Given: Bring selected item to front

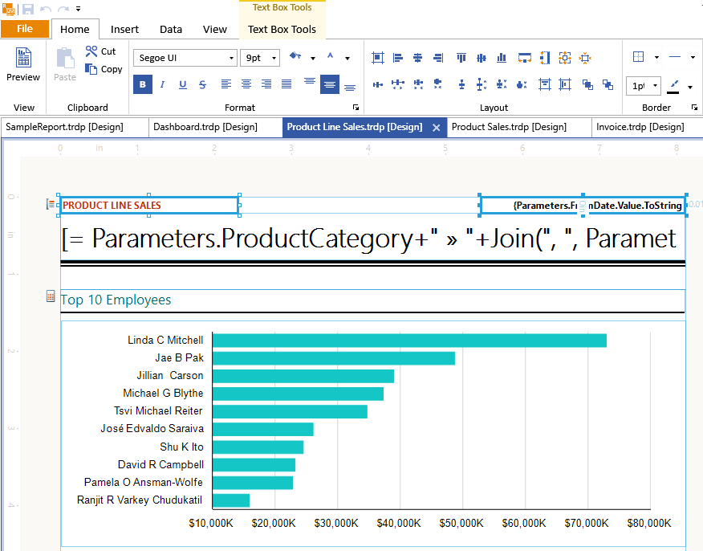Looking at the screenshot, I should 587,84.
